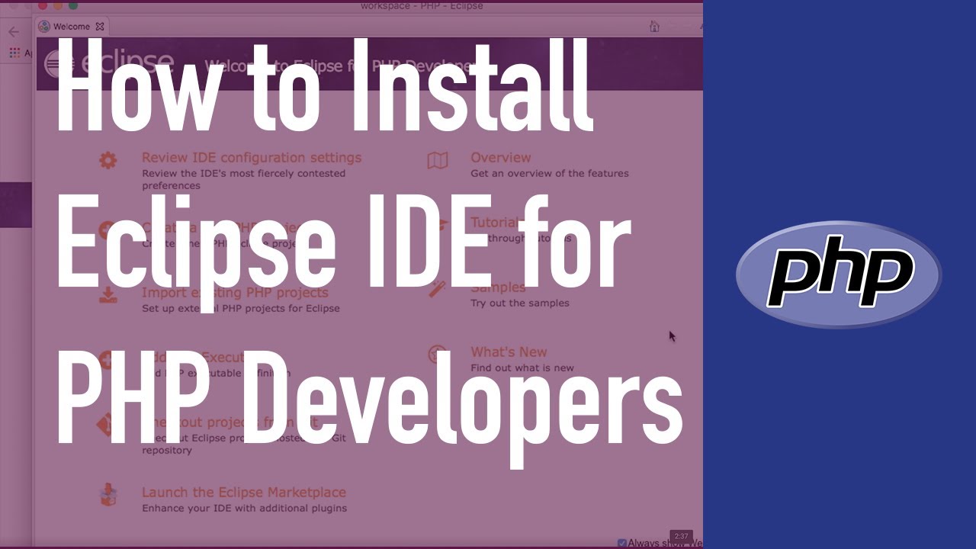
Task: Click 'Try out the samples' text
Action: (520, 303)
